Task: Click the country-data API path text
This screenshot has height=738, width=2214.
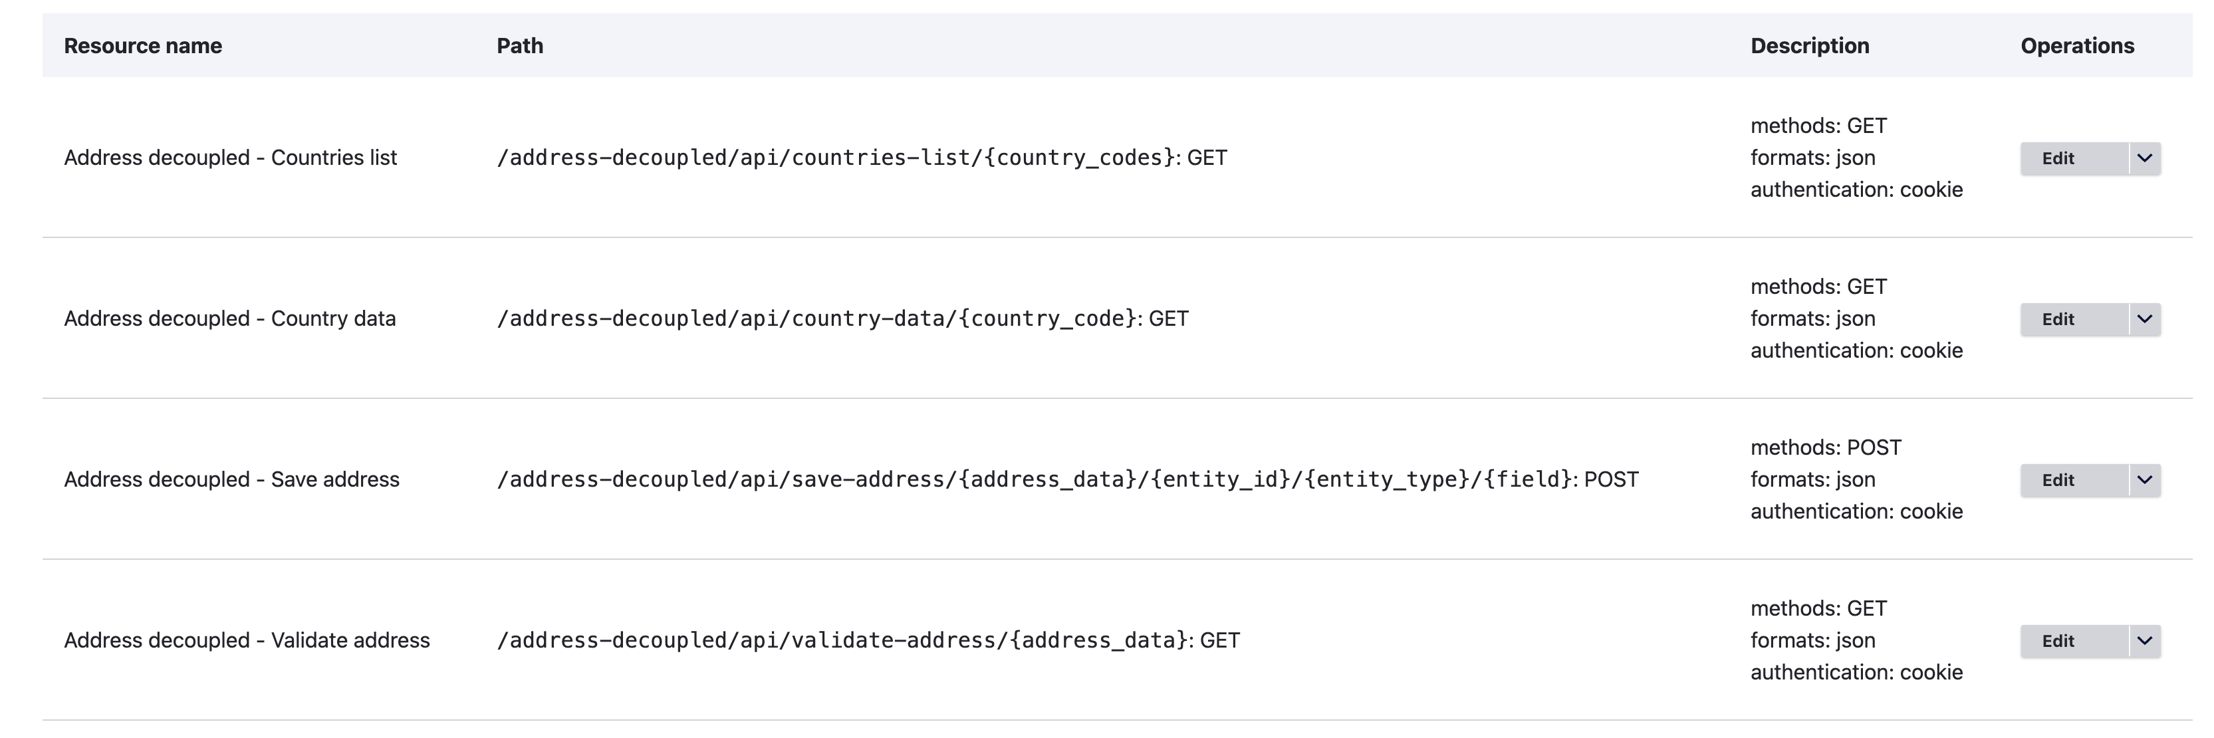Action: [842, 318]
